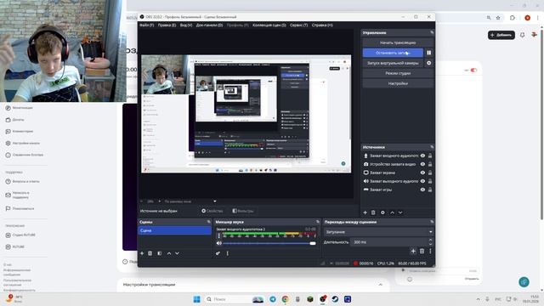The width and height of the screenshot is (544, 306).
Task: Adjust the duration spinner arrows for 300 ms
Action: pyautogui.click(x=431, y=241)
